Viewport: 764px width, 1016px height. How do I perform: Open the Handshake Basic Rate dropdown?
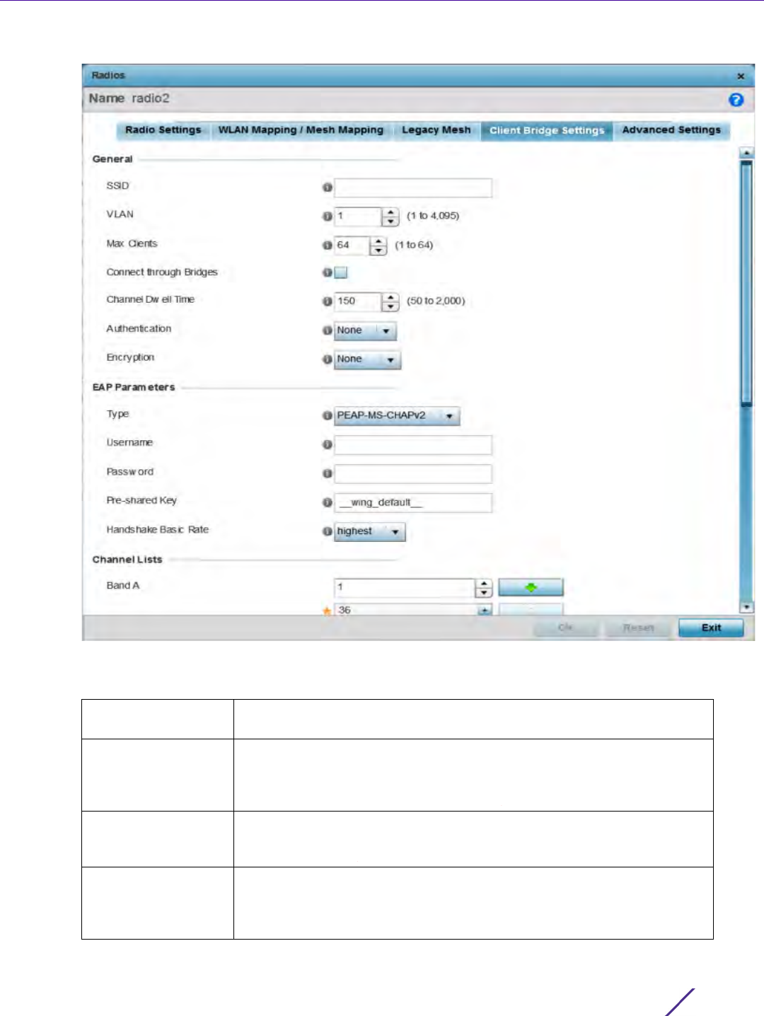tap(370, 531)
